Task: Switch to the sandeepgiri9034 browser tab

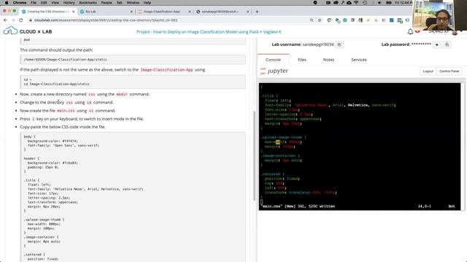Action: 222,12
